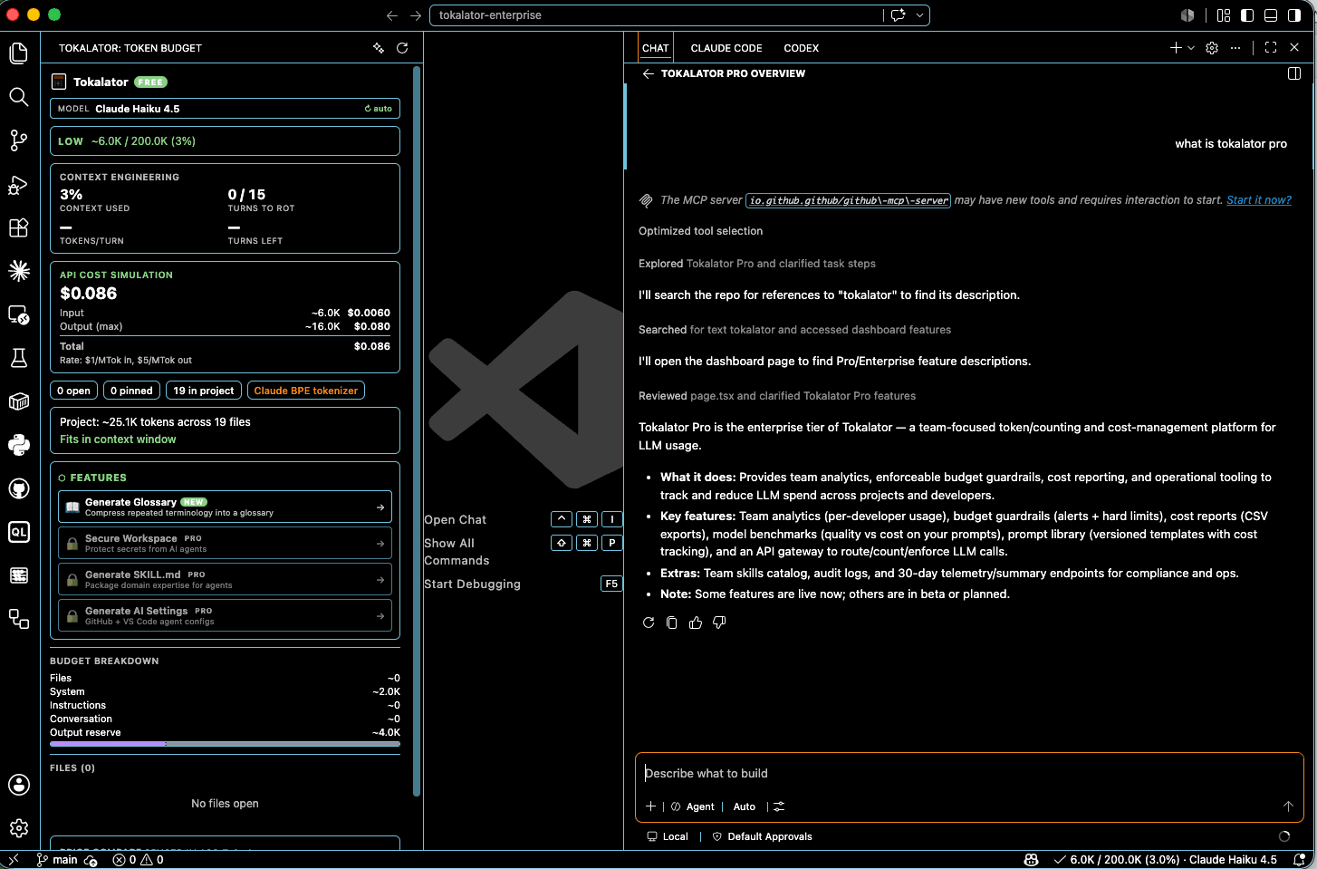Click the cloud publish icon beside main branch

click(x=91, y=860)
